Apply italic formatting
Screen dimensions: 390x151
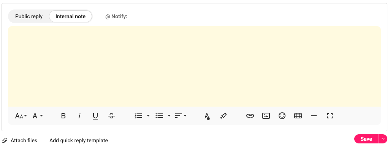79,116
